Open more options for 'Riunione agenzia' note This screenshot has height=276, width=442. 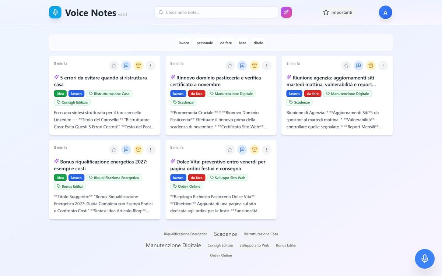[x=383, y=66]
